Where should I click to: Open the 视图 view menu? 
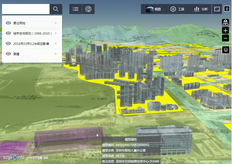pyautogui.click(x=153, y=9)
